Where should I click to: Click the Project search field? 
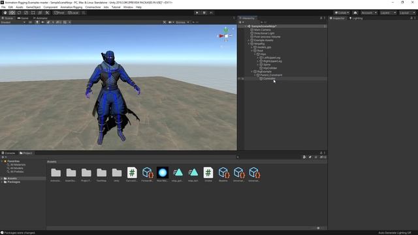pyautogui.click(x=268, y=157)
